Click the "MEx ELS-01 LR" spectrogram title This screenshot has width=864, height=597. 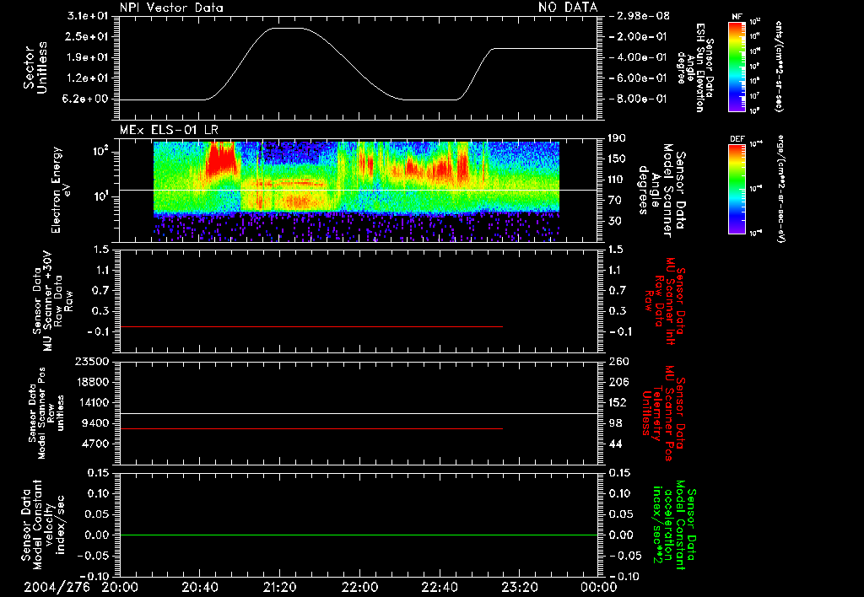pos(169,130)
